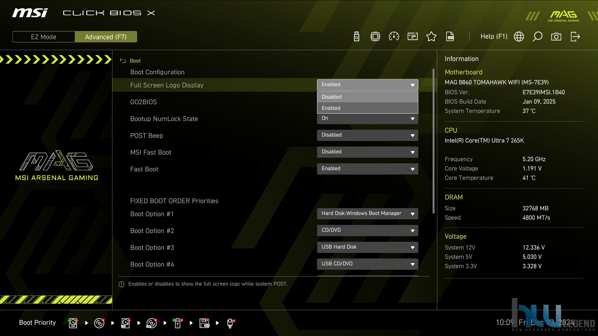Open Help (F1)
This screenshot has height=336, width=598.
click(494, 37)
